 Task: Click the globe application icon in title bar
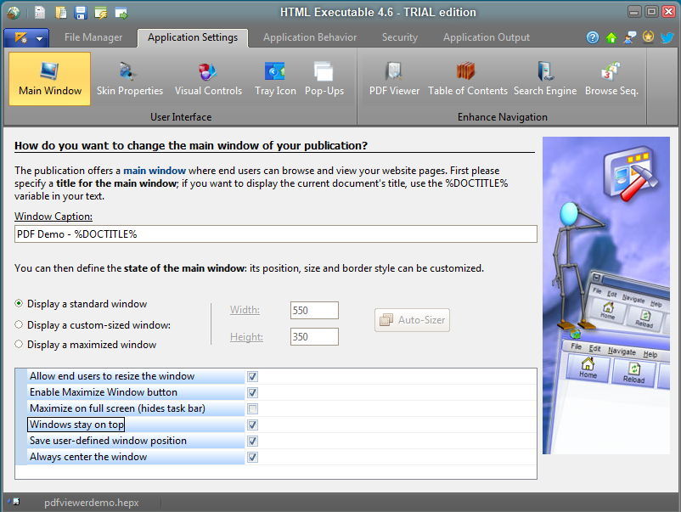point(13,13)
